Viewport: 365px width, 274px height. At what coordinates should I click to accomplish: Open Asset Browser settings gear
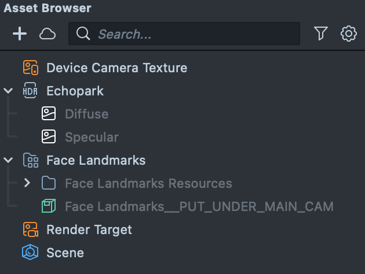point(349,34)
